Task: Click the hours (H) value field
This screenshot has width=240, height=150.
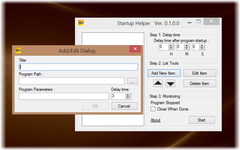Action: (164, 47)
